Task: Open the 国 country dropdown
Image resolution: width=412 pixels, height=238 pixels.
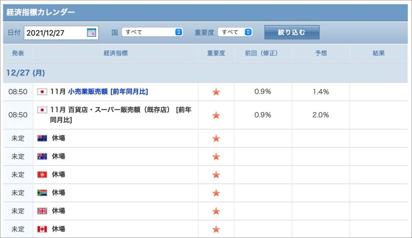Action: (152, 32)
